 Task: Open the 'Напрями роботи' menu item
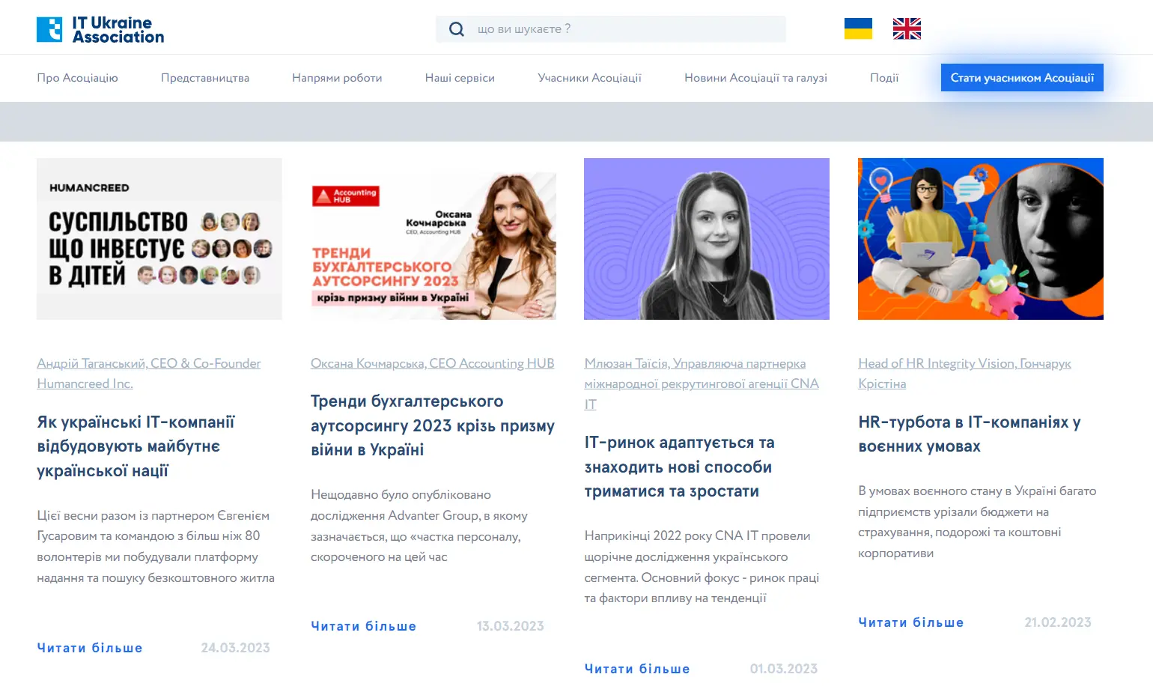337,78
